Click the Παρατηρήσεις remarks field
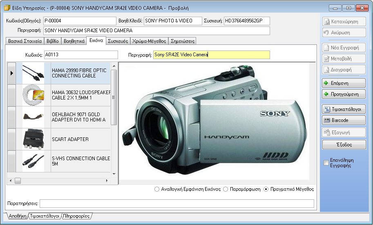 tap(177, 204)
